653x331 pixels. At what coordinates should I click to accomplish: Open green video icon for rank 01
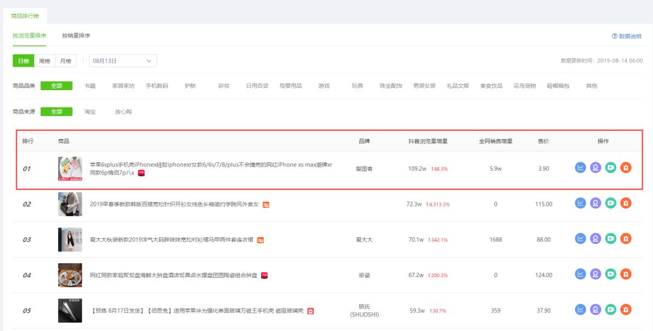pyautogui.click(x=611, y=168)
